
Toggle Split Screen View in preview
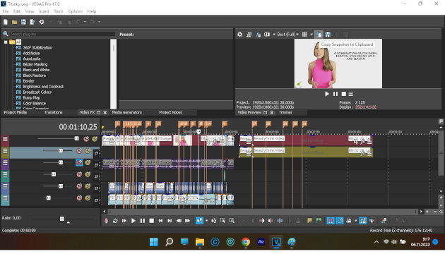click(267, 35)
